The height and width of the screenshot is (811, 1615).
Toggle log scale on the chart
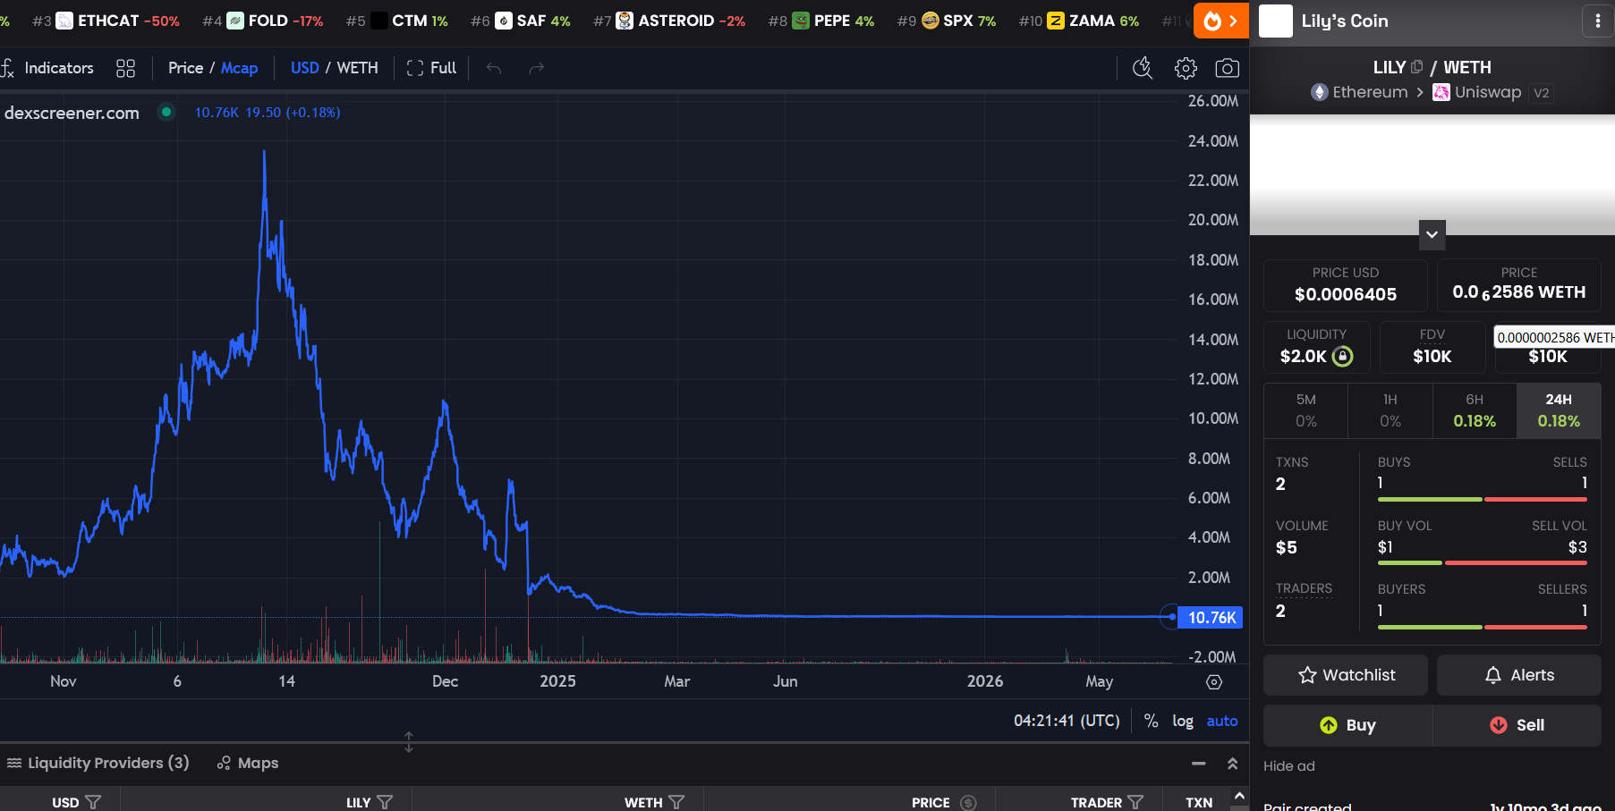[x=1183, y=721]
